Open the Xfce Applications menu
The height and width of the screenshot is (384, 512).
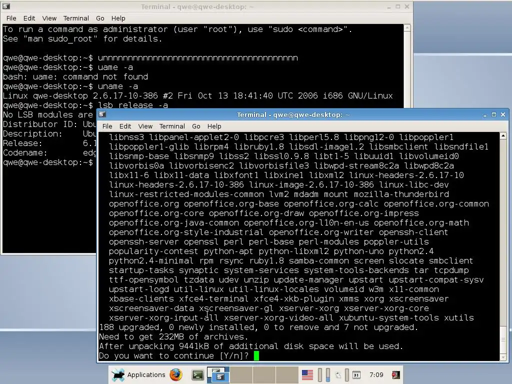[138, 374]
